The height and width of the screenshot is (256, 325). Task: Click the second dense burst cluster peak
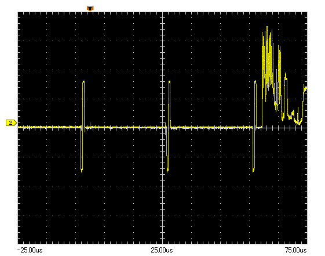(279, 47)
